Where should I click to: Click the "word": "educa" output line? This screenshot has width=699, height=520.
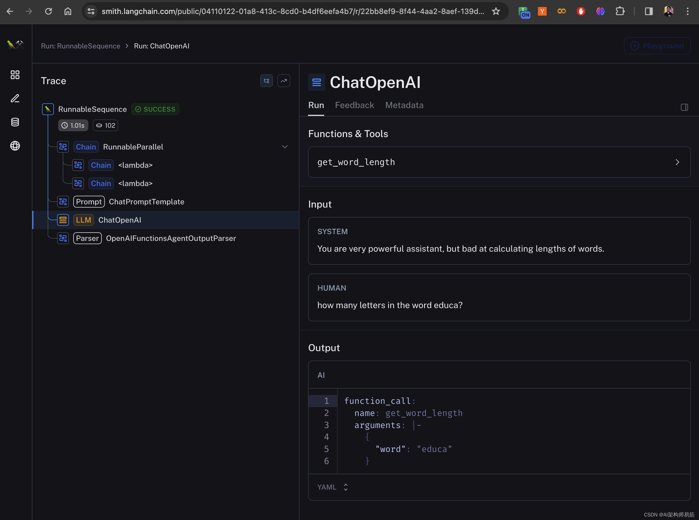point(414,449)
